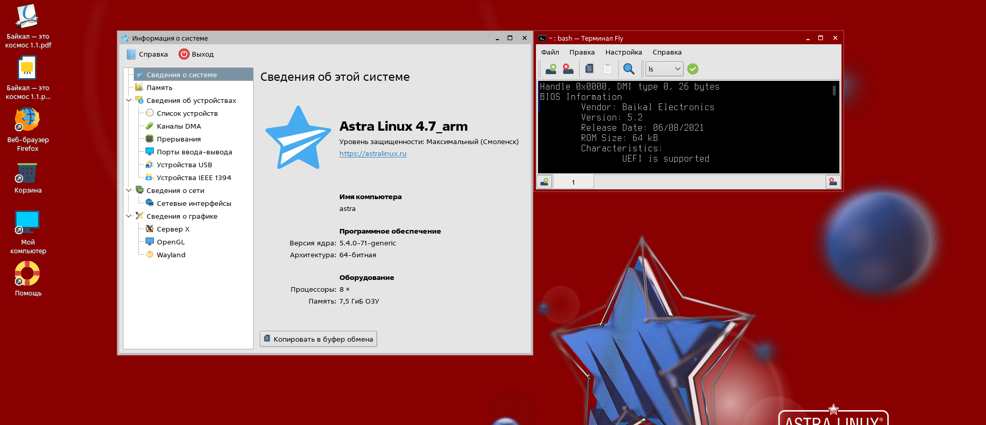Viewport: 986px width, 425px height.
Task: Open the 'ls' command combo box
Action: (664, 69)
